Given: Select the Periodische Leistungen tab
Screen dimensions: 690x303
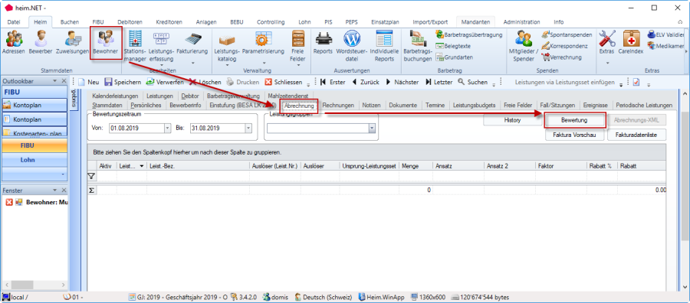Looking at the screenshot, I should coord(644,106).
